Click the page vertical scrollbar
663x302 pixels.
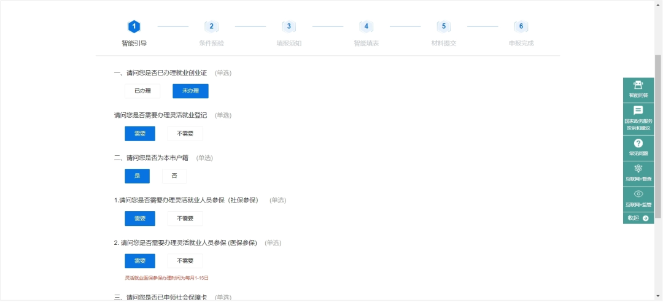(x=658, y=123)
